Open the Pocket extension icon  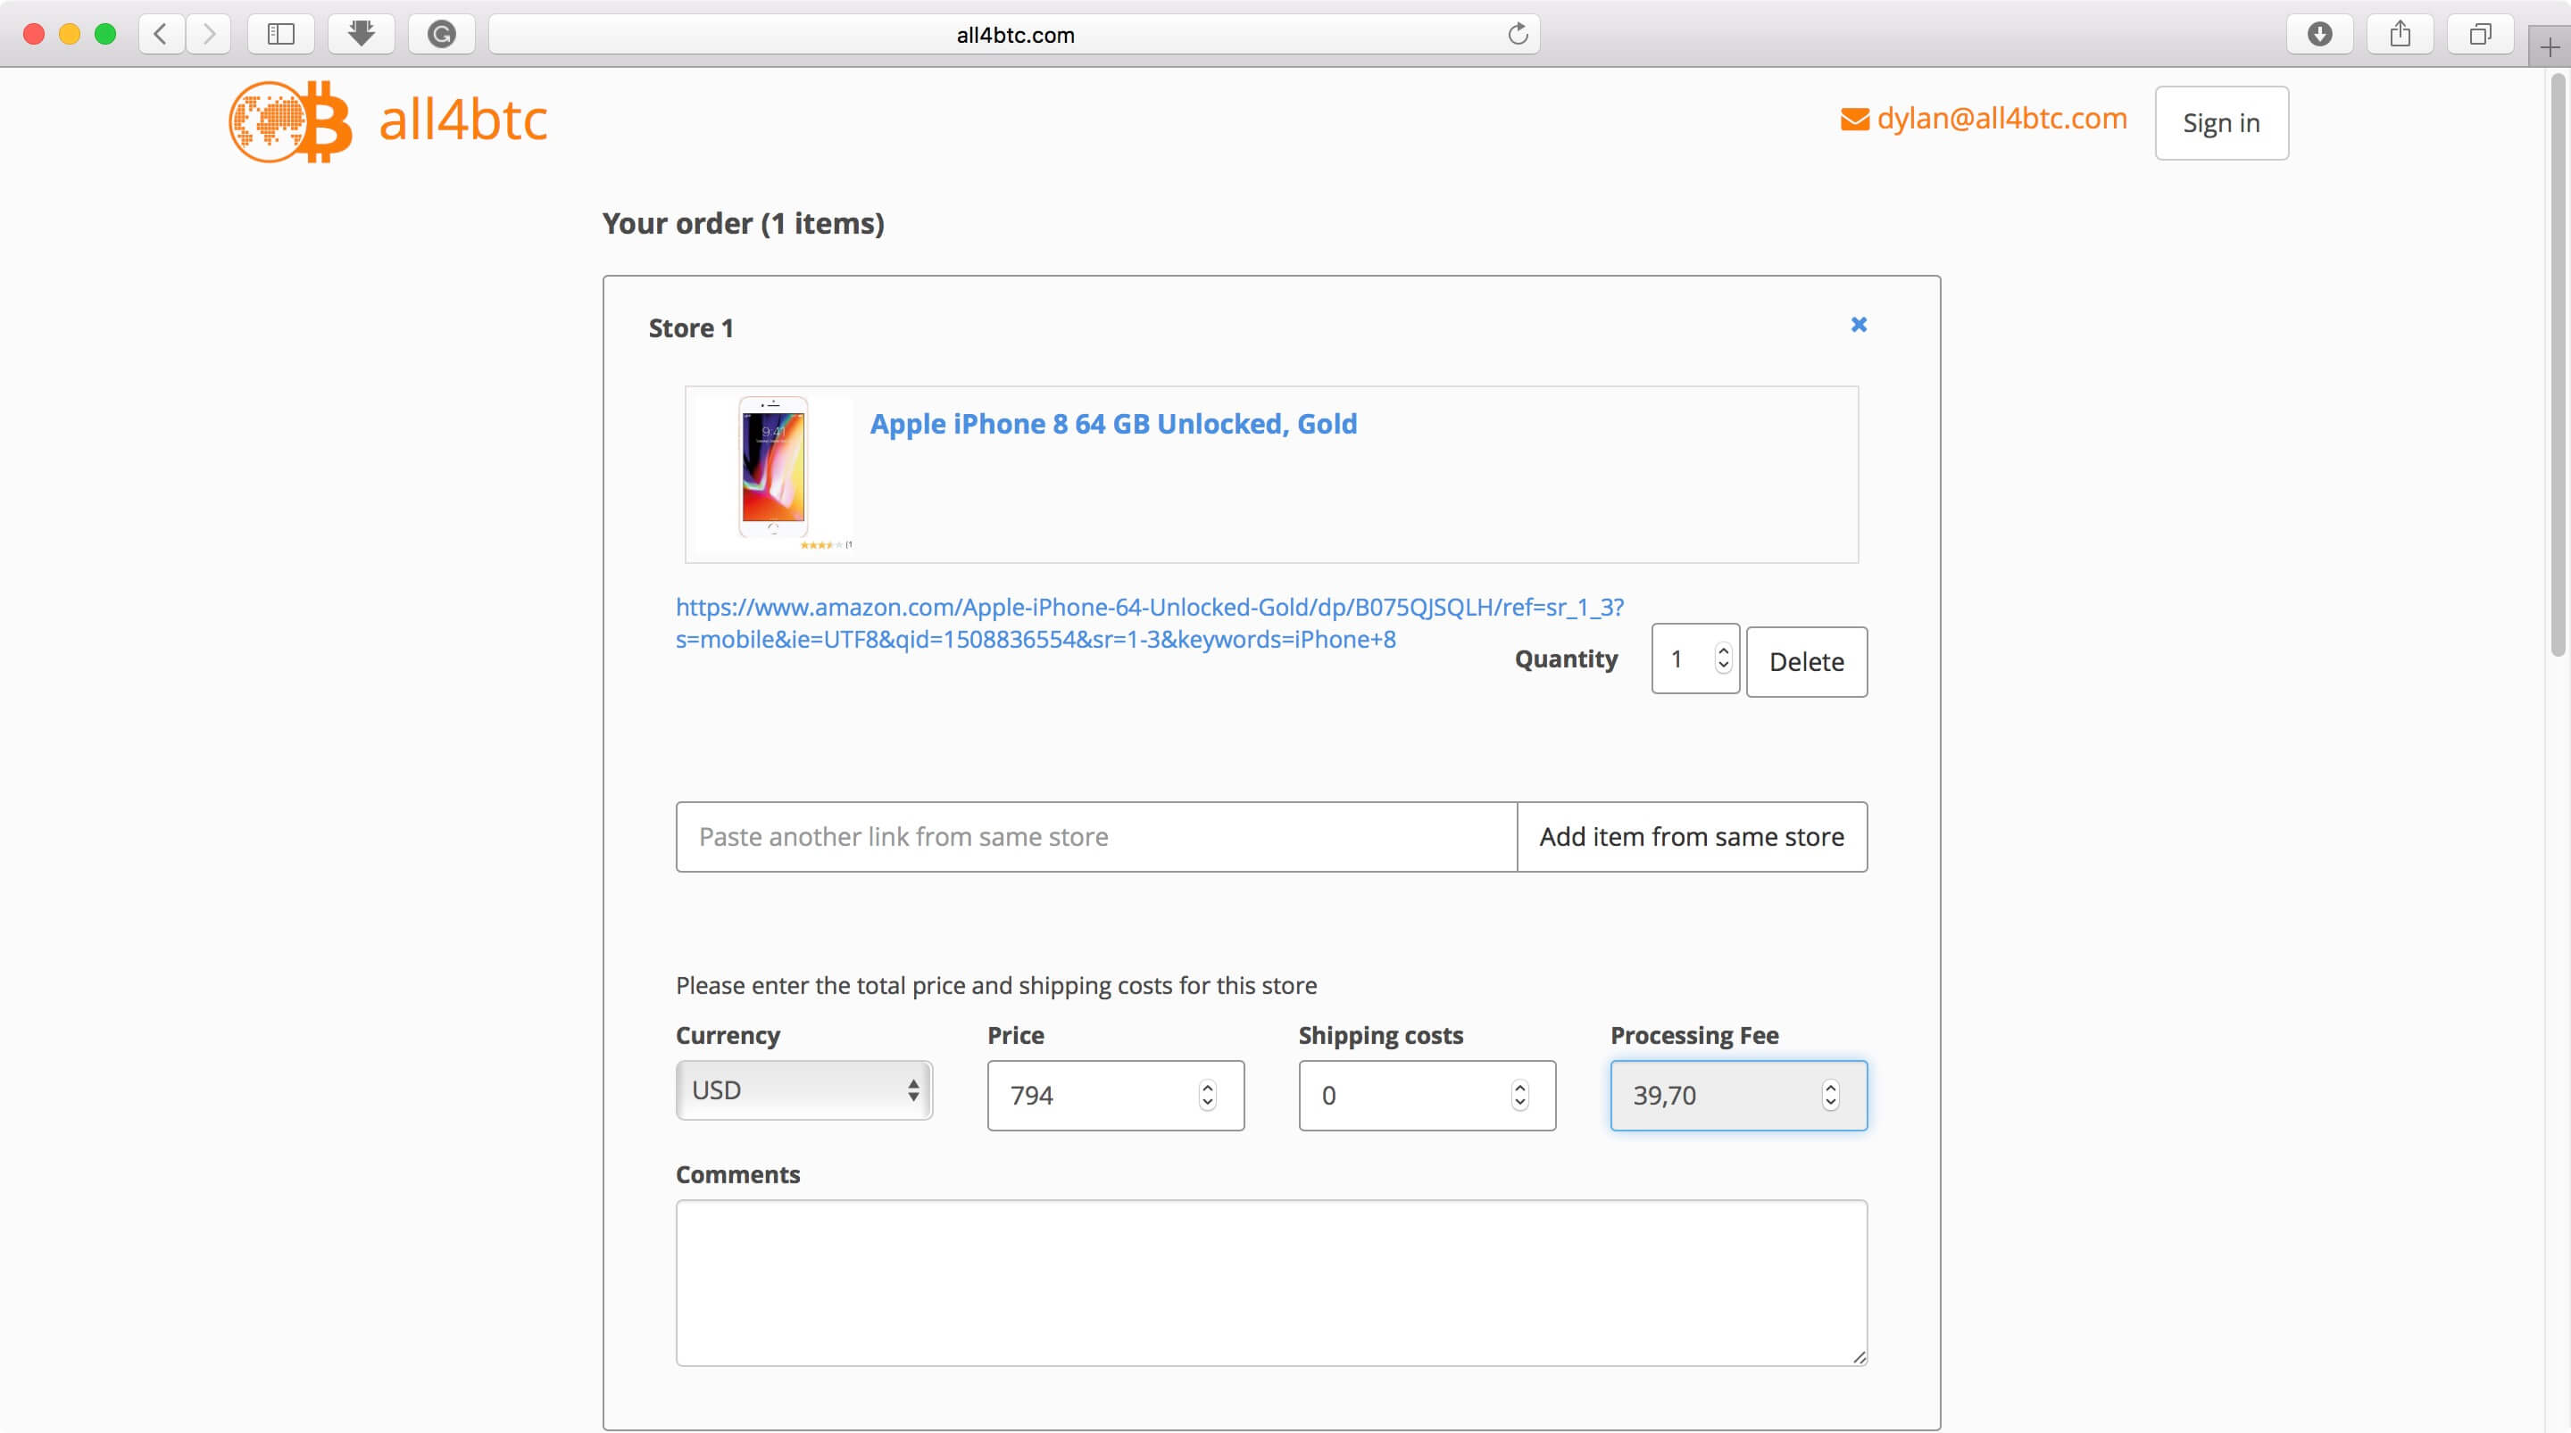[362, 34]
